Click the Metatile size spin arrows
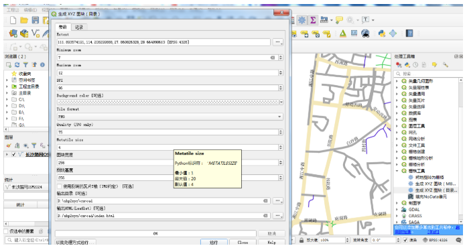This screenshot has height=248, width=465. pos(281,147)
